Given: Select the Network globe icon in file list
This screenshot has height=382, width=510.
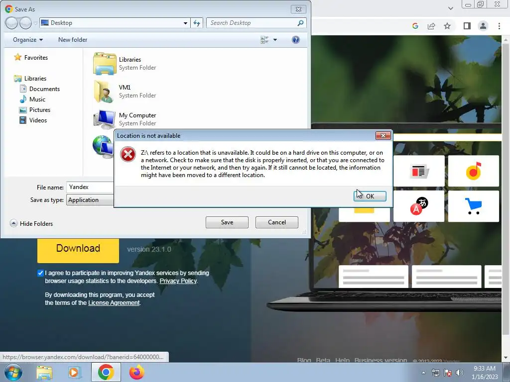Looking at the screenshot, I should 103,147.
